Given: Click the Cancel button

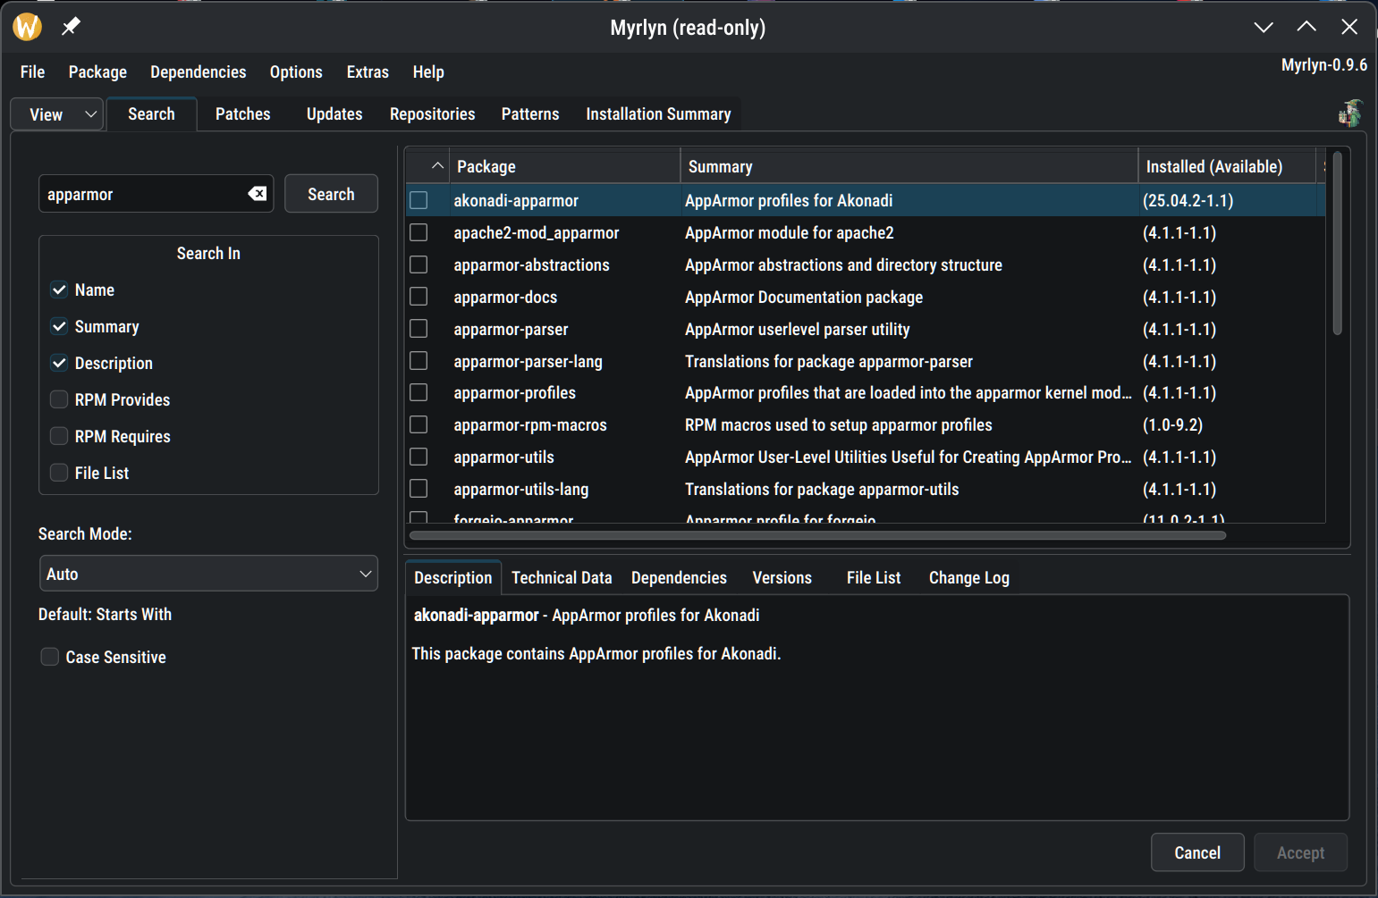Looking at the screenshot, I should (x=1197, y=852).
